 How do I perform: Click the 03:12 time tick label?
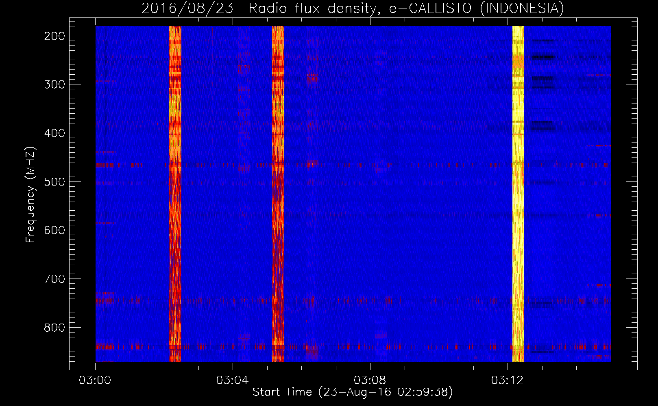pos(507,380)
